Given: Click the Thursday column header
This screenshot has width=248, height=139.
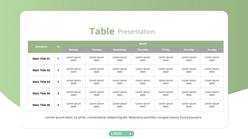Looking at the screenshot, I should [x=143, y=50].
